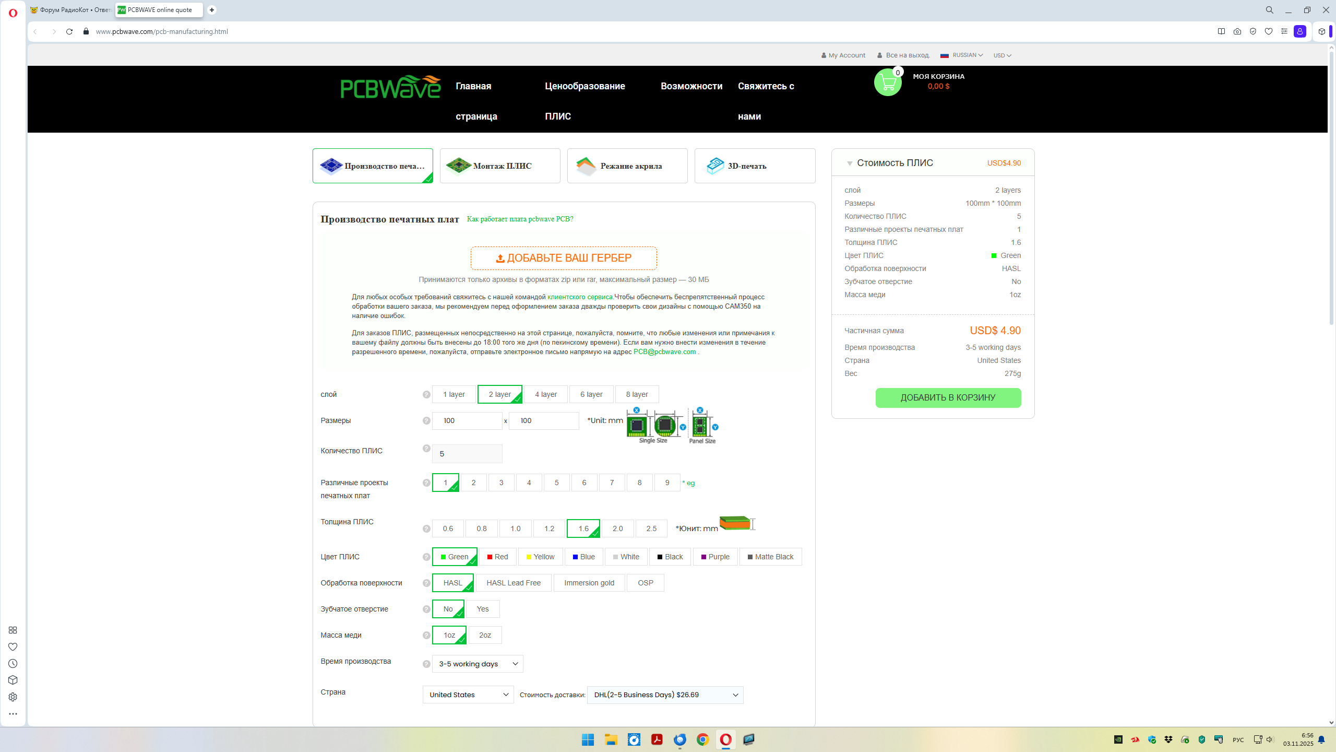Screen dimensions: 1336x752
Task: Open the shopping cart icon
Action: tap(888, 83)
